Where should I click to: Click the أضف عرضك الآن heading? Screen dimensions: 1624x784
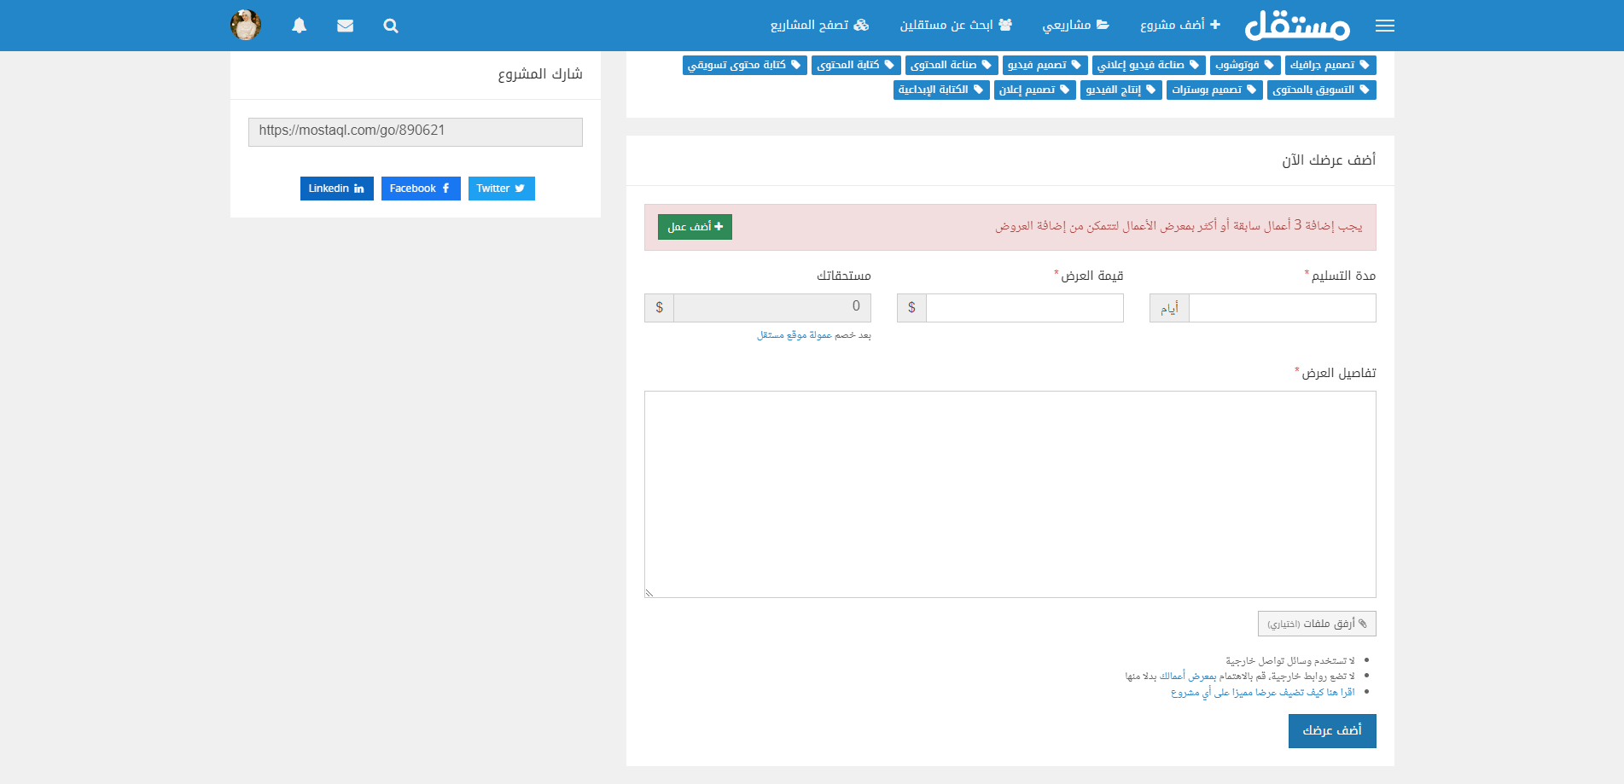click(x=1329, y=160)
